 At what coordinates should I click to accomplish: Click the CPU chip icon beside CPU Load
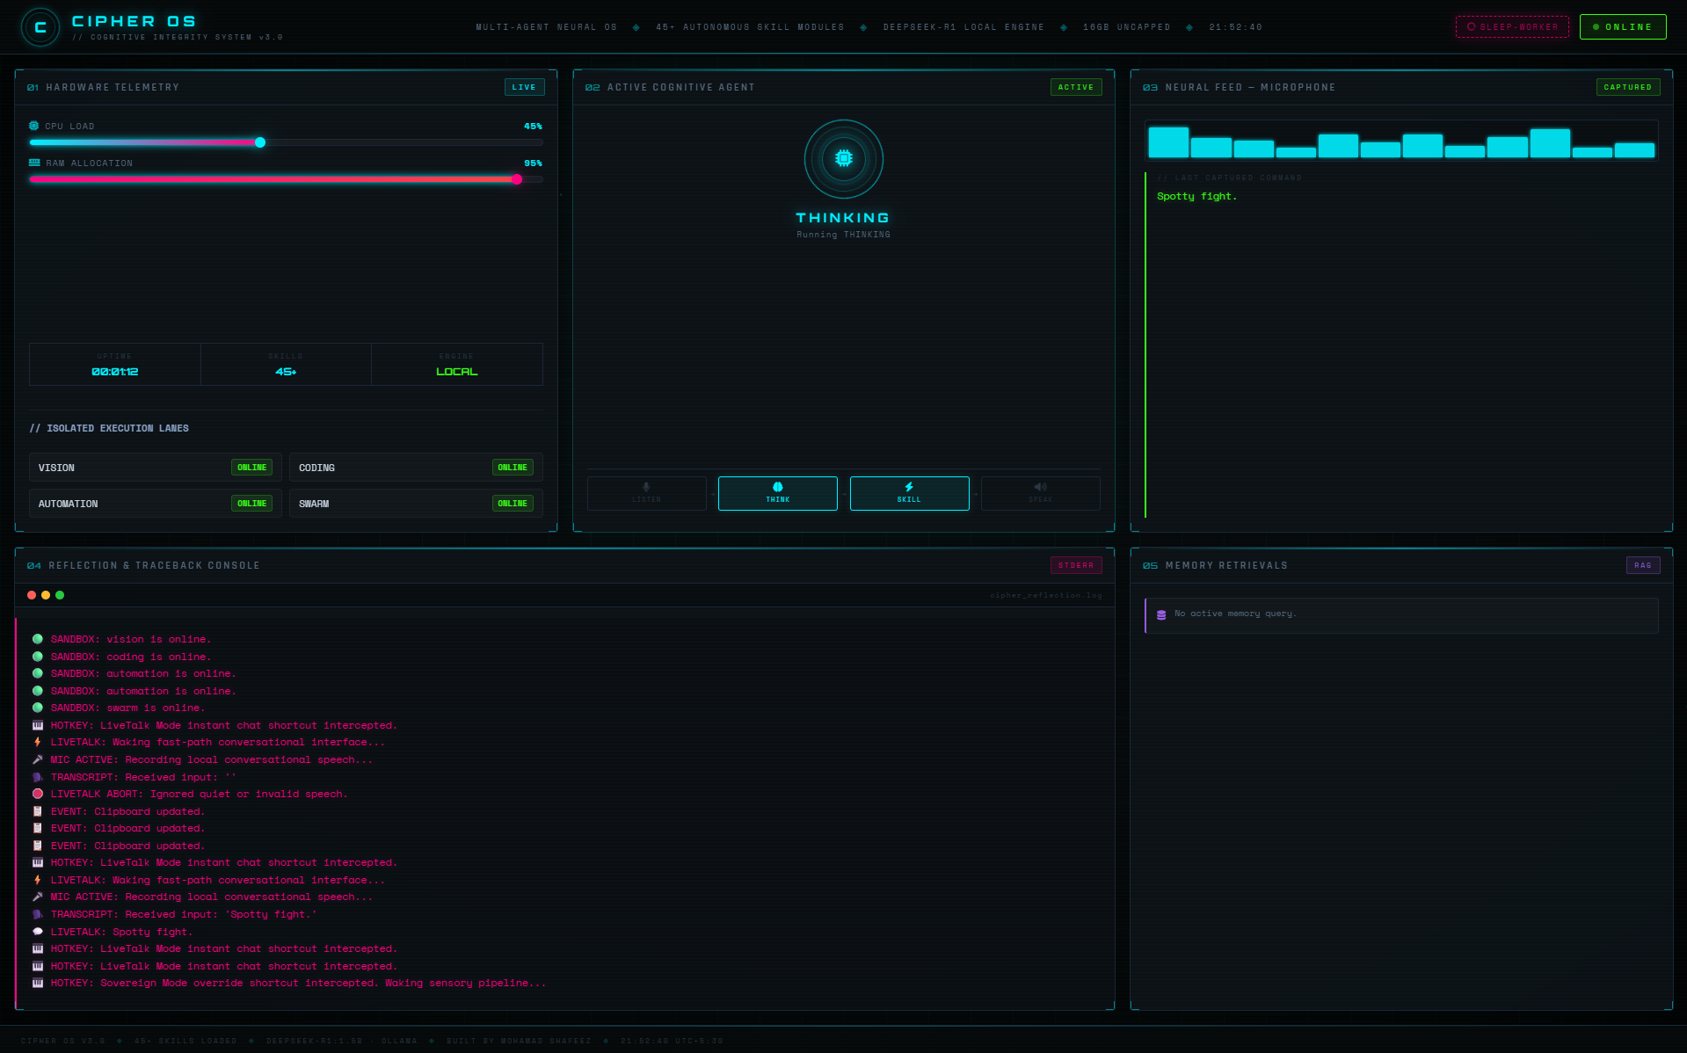point(34,126)
